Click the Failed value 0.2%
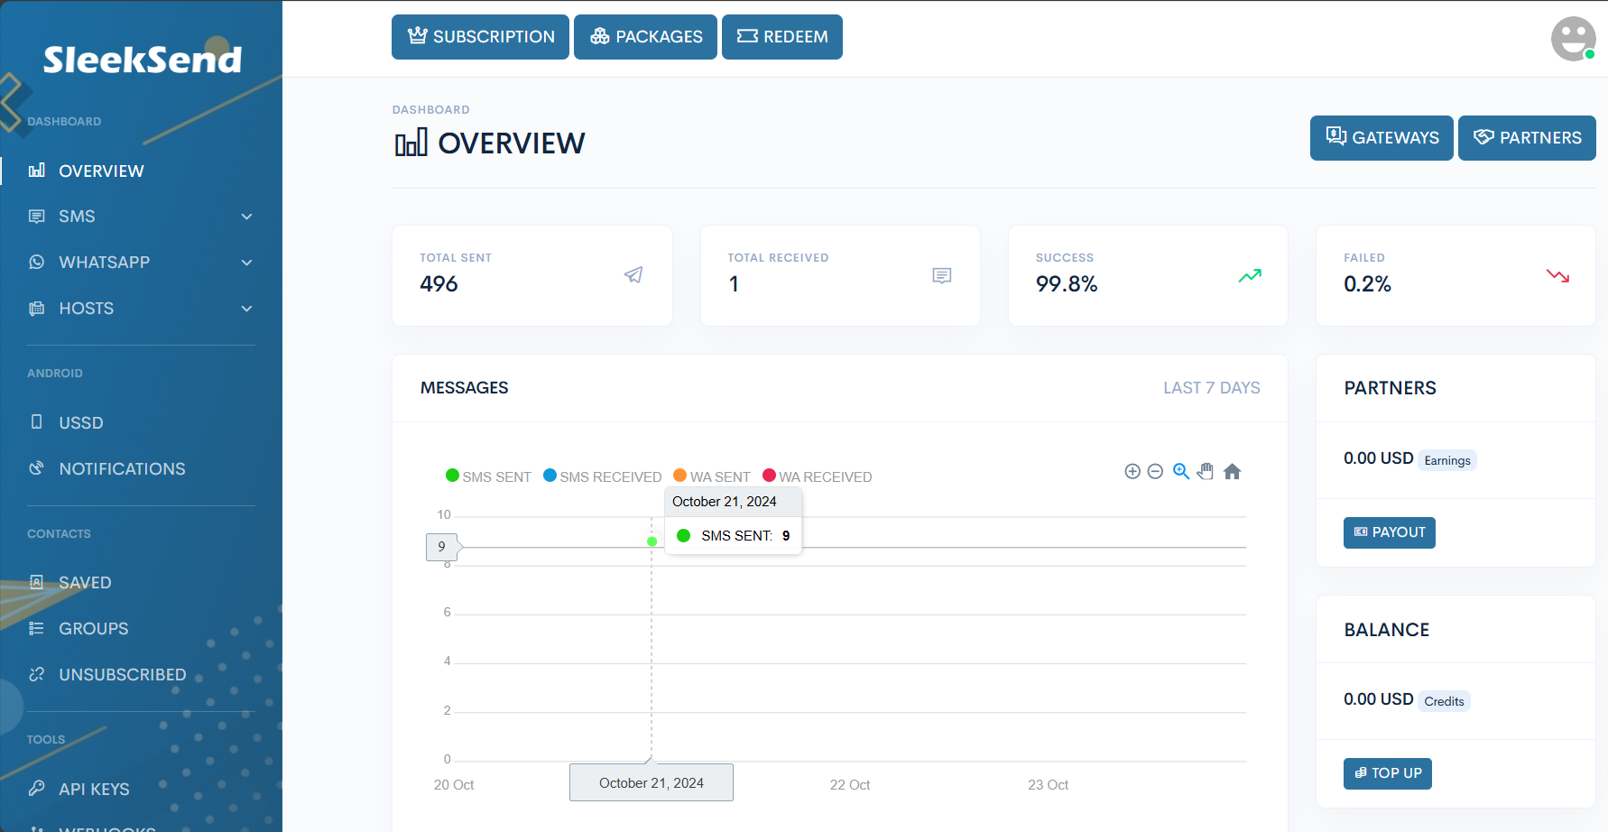The image size is (1608, 832). click(1367, 284)
